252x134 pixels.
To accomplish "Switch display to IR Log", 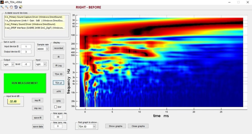I will (58, 65).
